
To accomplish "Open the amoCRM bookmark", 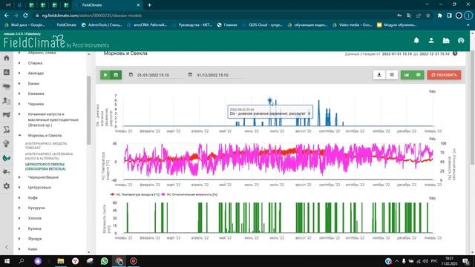I will click(x=147, y=24).
